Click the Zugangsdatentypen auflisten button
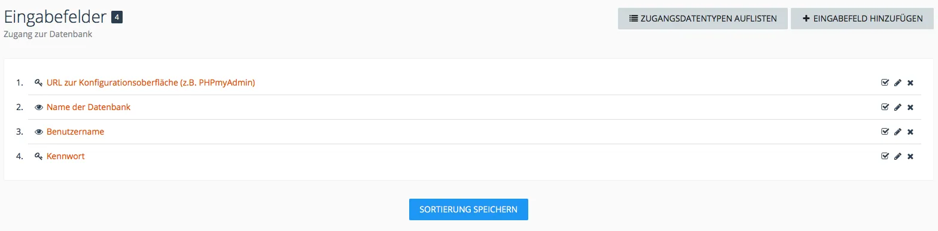The height and width of the screenshot is (231, 938). tap(703, 19)
